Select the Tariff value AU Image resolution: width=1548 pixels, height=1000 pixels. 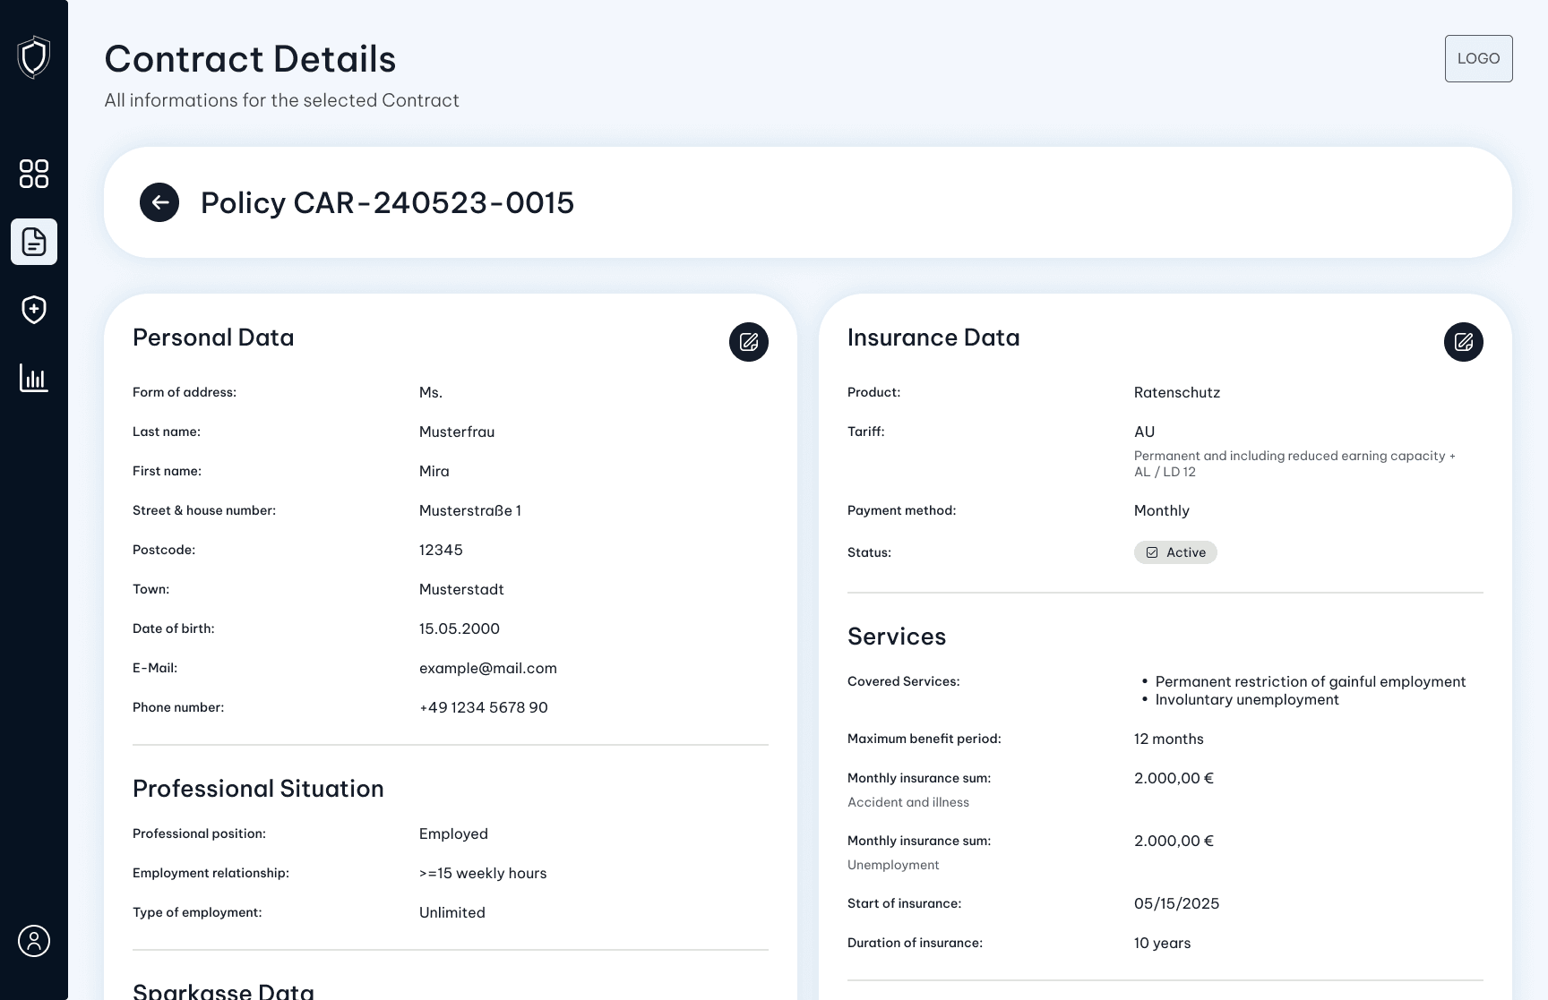tap(1144, 431)
